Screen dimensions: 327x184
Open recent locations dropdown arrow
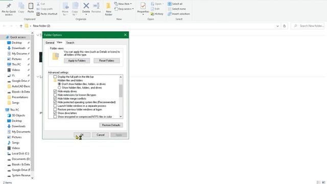[16, 26]
